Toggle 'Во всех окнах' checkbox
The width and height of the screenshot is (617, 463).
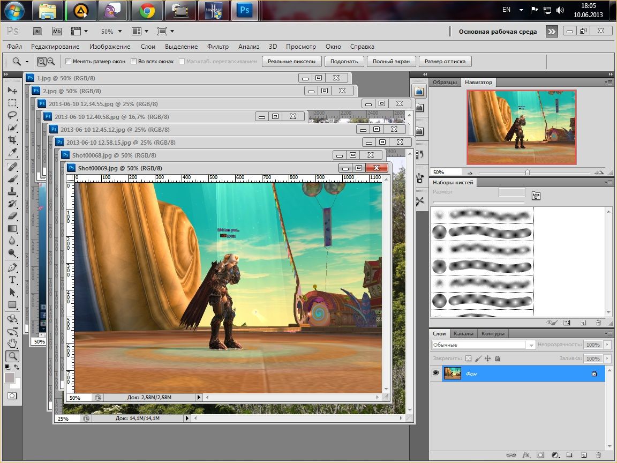tap(133, 62)
